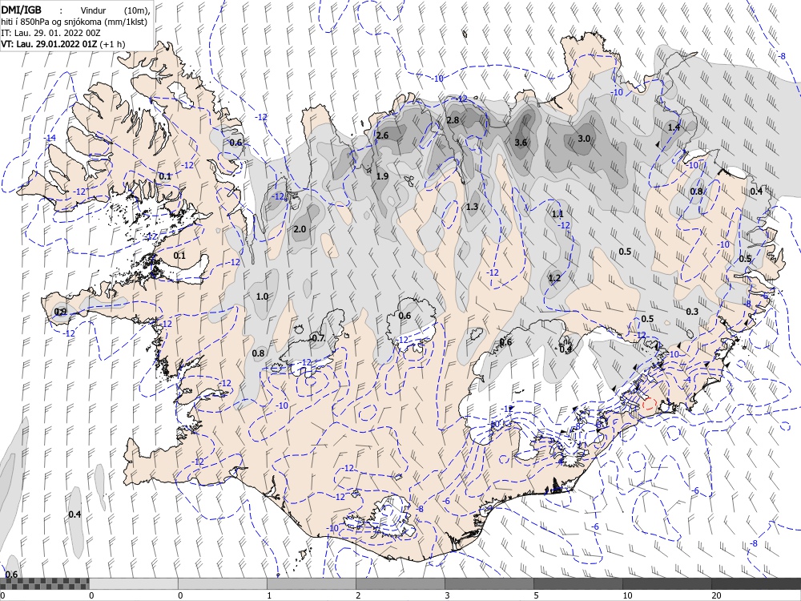Pick the 1.2 snowfall value
The width and height of the screenshot is (801, 601).
click(554, 278)
